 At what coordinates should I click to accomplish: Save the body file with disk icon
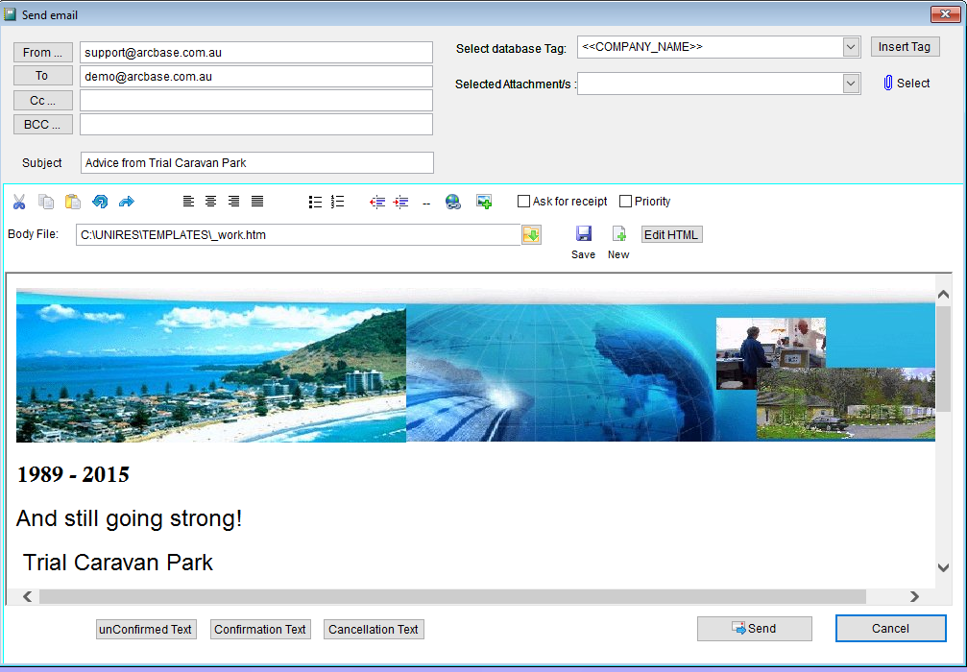pos(584,233)
